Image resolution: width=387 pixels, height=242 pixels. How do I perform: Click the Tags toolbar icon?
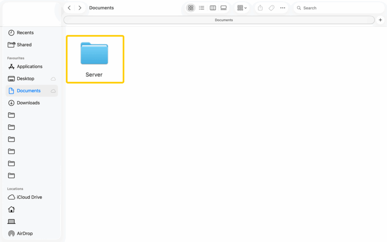pos(271,8)
